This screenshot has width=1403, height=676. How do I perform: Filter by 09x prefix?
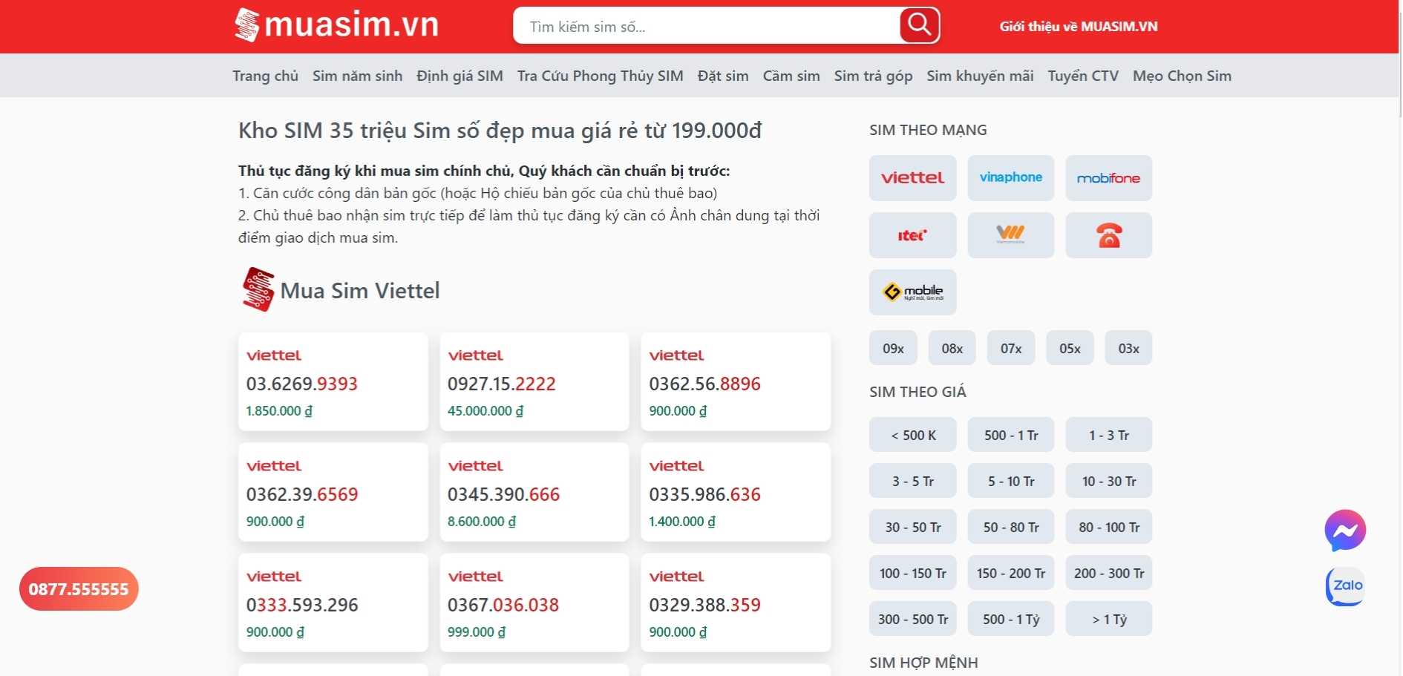click(x=893, y=348)
